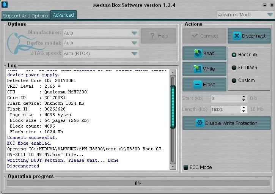The image size is (275, 194).
Task: Open the Manufacturer dropdown
Action: pos(101,33)
